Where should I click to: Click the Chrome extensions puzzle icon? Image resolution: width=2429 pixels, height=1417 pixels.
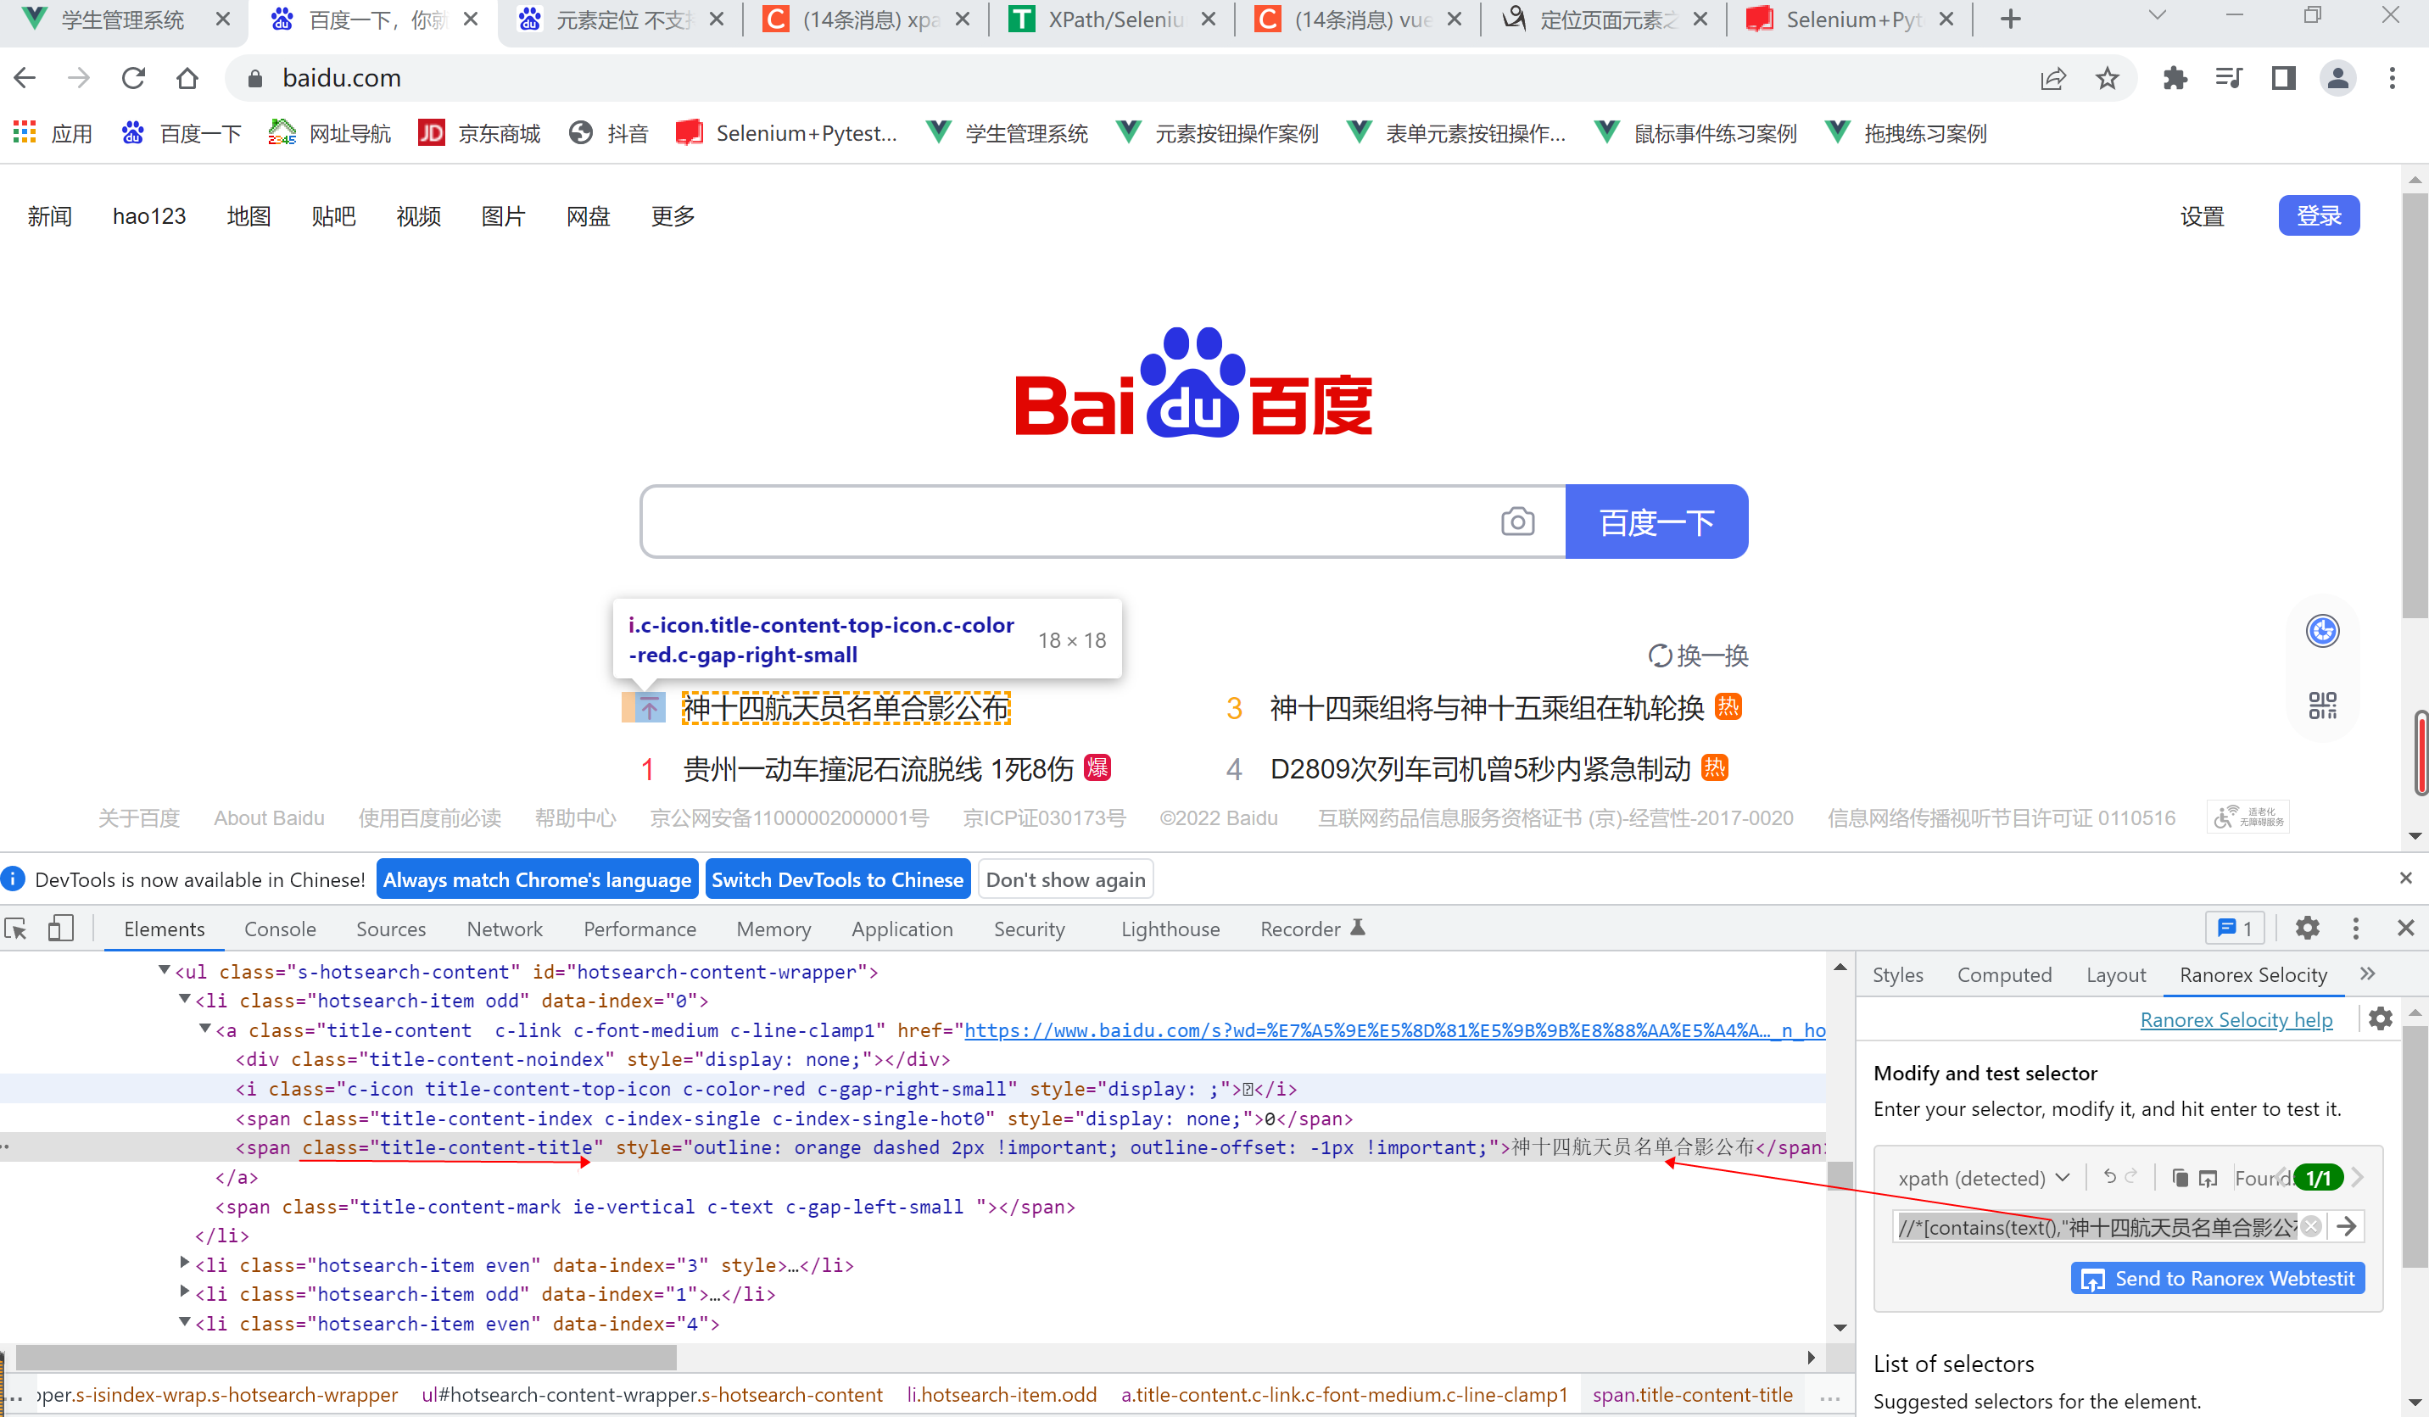[x=2175, y=78]
